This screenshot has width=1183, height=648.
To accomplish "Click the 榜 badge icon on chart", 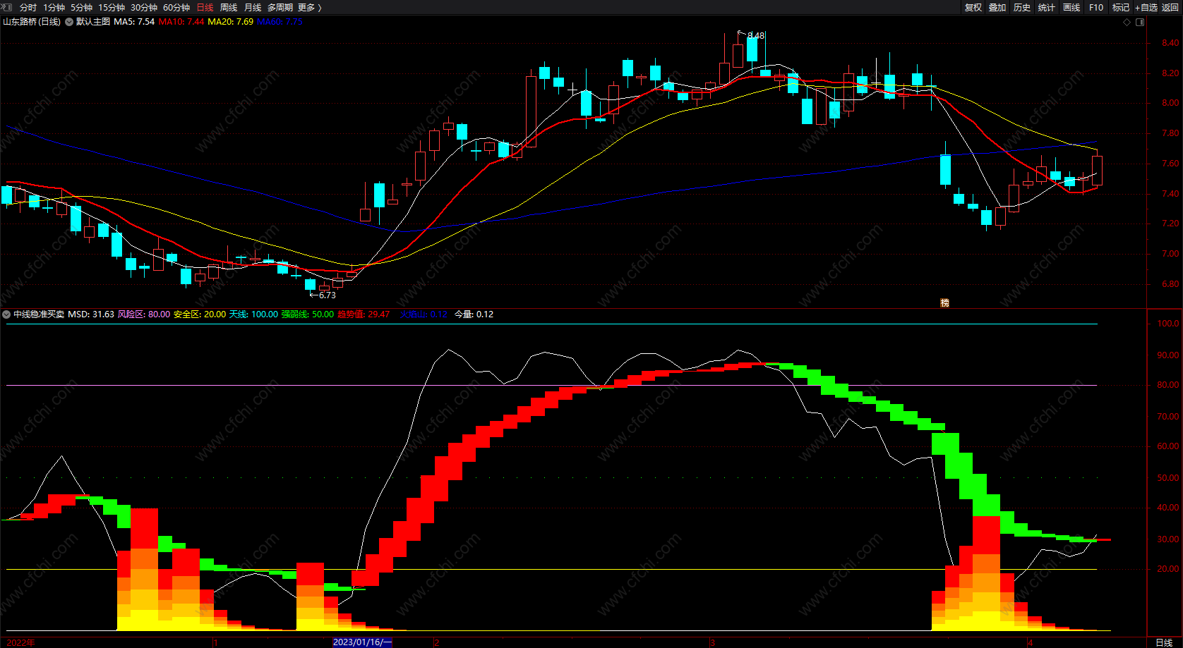I will (944, 302).
